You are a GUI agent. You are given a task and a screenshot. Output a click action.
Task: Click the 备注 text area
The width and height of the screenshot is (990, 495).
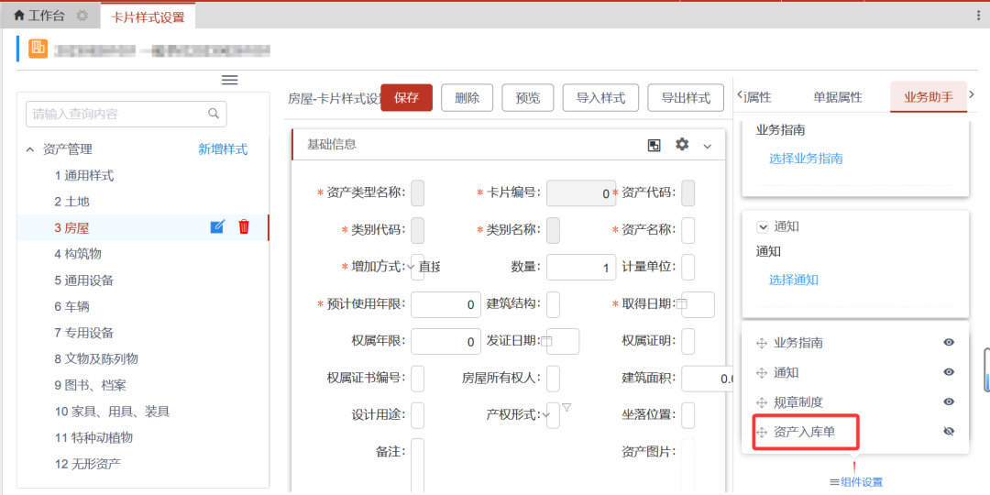[x=417, y=466]
